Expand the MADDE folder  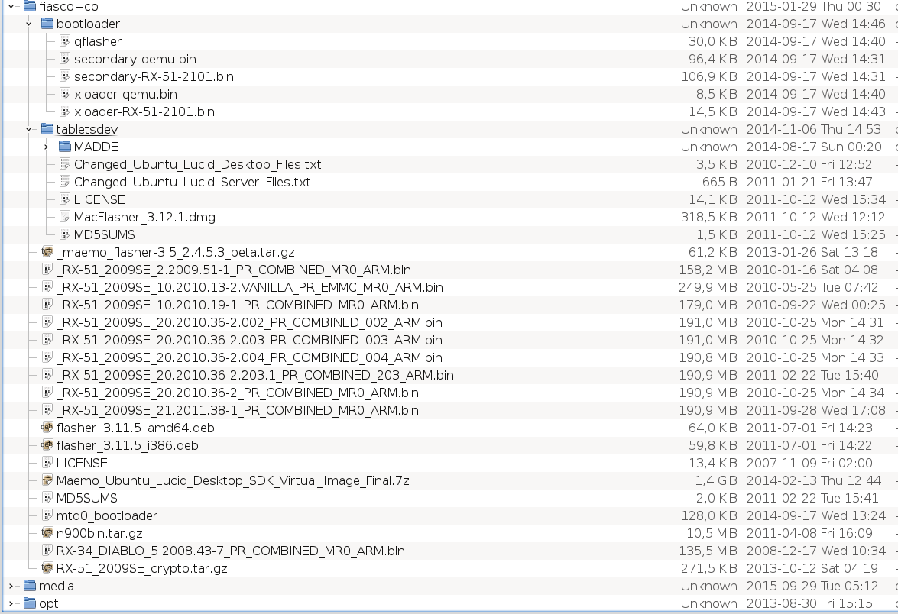47,147
